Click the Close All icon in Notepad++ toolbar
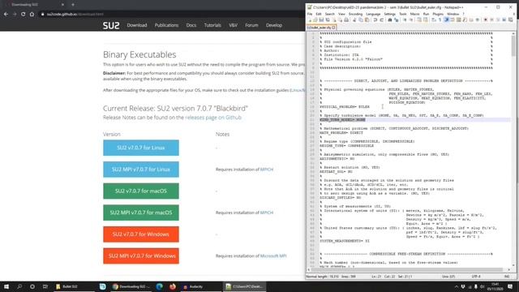 341,19
